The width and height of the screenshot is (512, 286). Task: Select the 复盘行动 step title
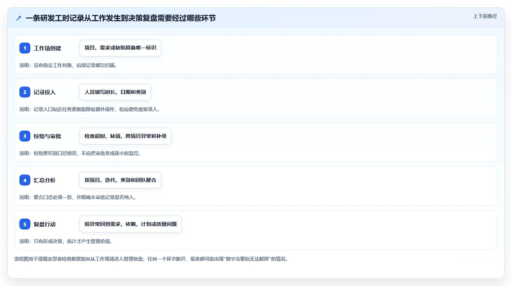[45, 224]
